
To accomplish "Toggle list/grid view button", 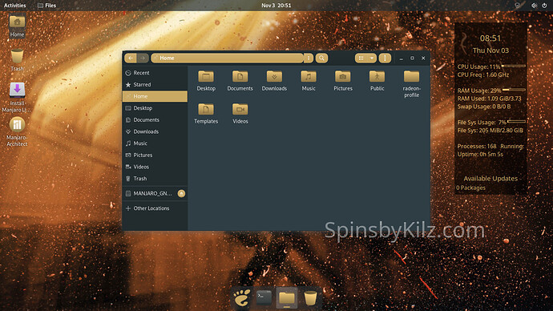I will click(361, 58).
